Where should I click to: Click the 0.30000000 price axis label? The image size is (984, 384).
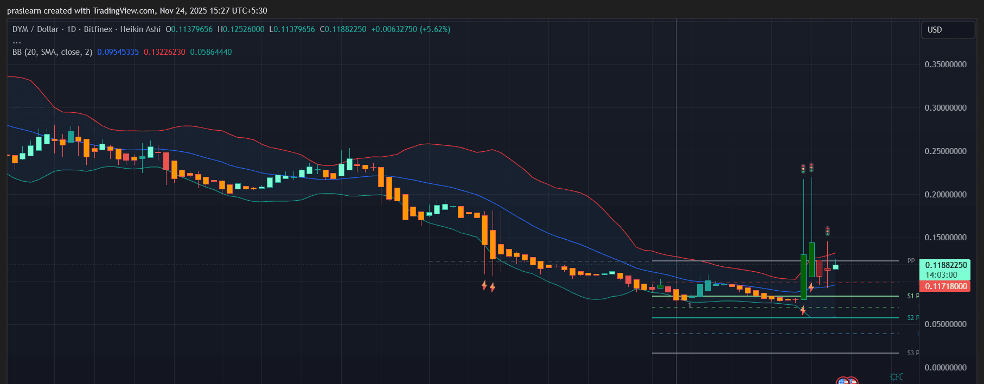click(945, 108)
